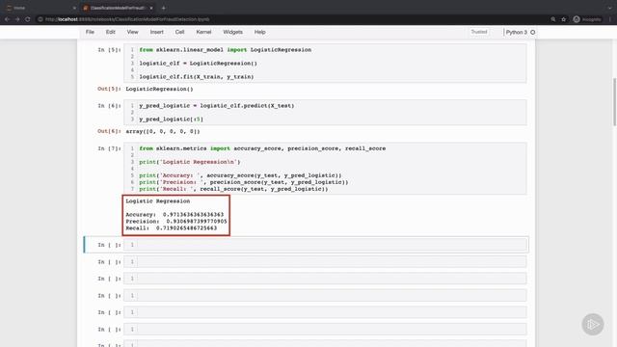Open the Edit menu
Screen dimensions: 617x347
[x=110, y=32]
